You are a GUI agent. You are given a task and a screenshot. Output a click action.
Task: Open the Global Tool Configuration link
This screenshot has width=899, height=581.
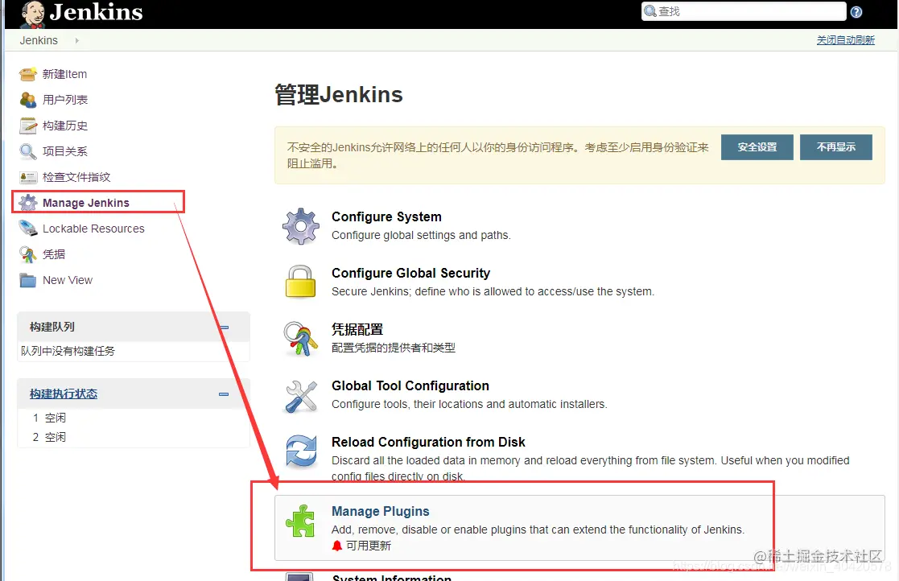pos(410,386)
